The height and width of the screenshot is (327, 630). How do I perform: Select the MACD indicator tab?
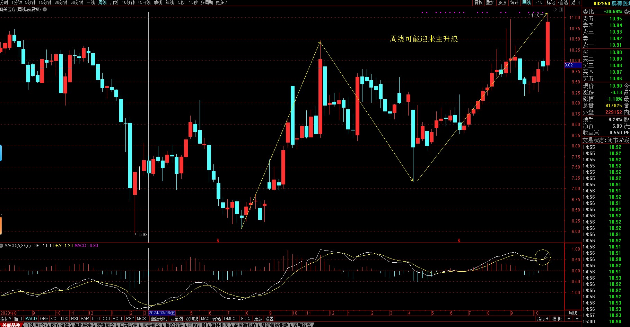click(x=31, y=319)
